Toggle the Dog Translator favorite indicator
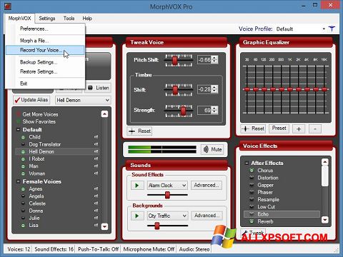 pos(24,144)
